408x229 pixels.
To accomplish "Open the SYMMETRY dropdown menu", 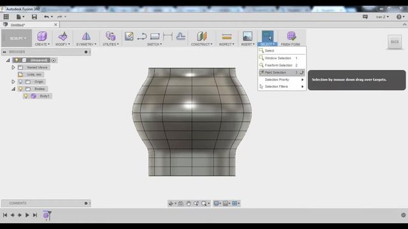I will coord(86,45).
